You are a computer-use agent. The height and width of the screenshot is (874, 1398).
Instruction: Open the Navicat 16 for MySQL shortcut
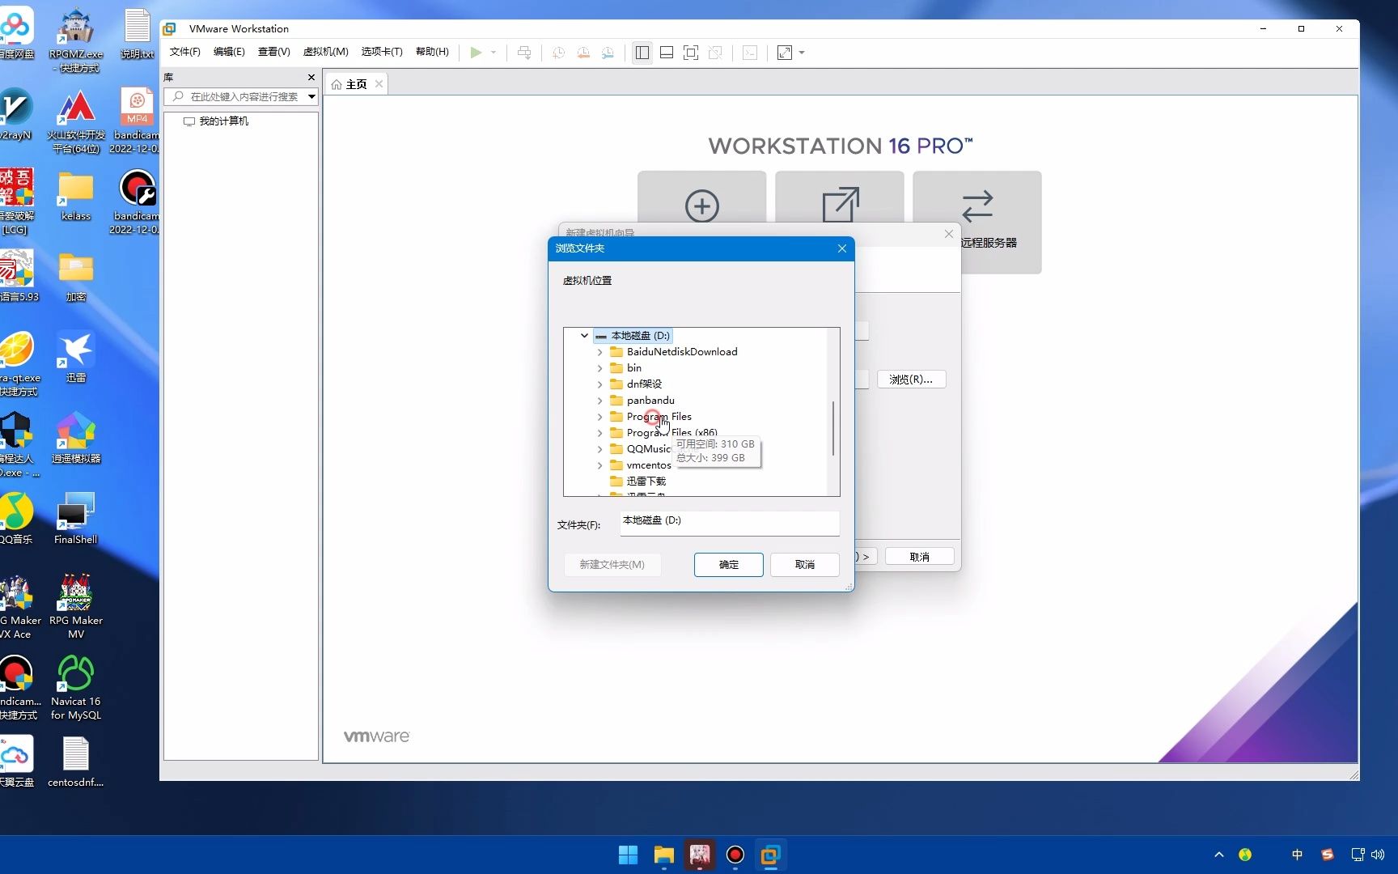click(75, 687)
